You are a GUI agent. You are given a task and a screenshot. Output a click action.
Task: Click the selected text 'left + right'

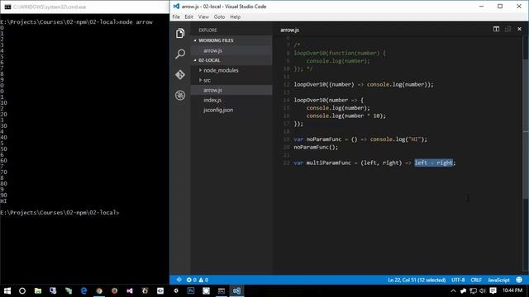pyautogui.click(x=433, y=163)
